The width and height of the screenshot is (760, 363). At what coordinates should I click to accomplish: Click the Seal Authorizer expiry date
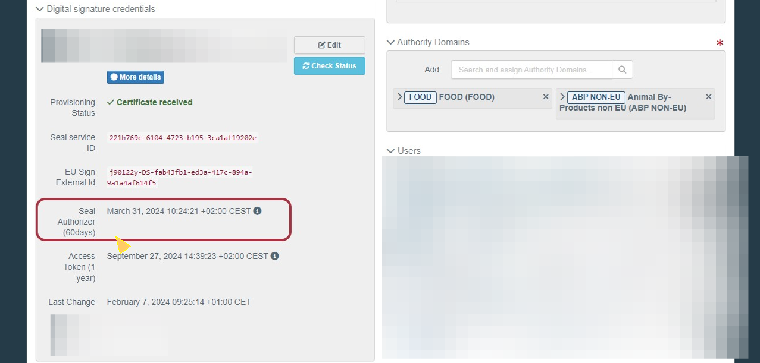pyautogui.click(x=179, y=211)
